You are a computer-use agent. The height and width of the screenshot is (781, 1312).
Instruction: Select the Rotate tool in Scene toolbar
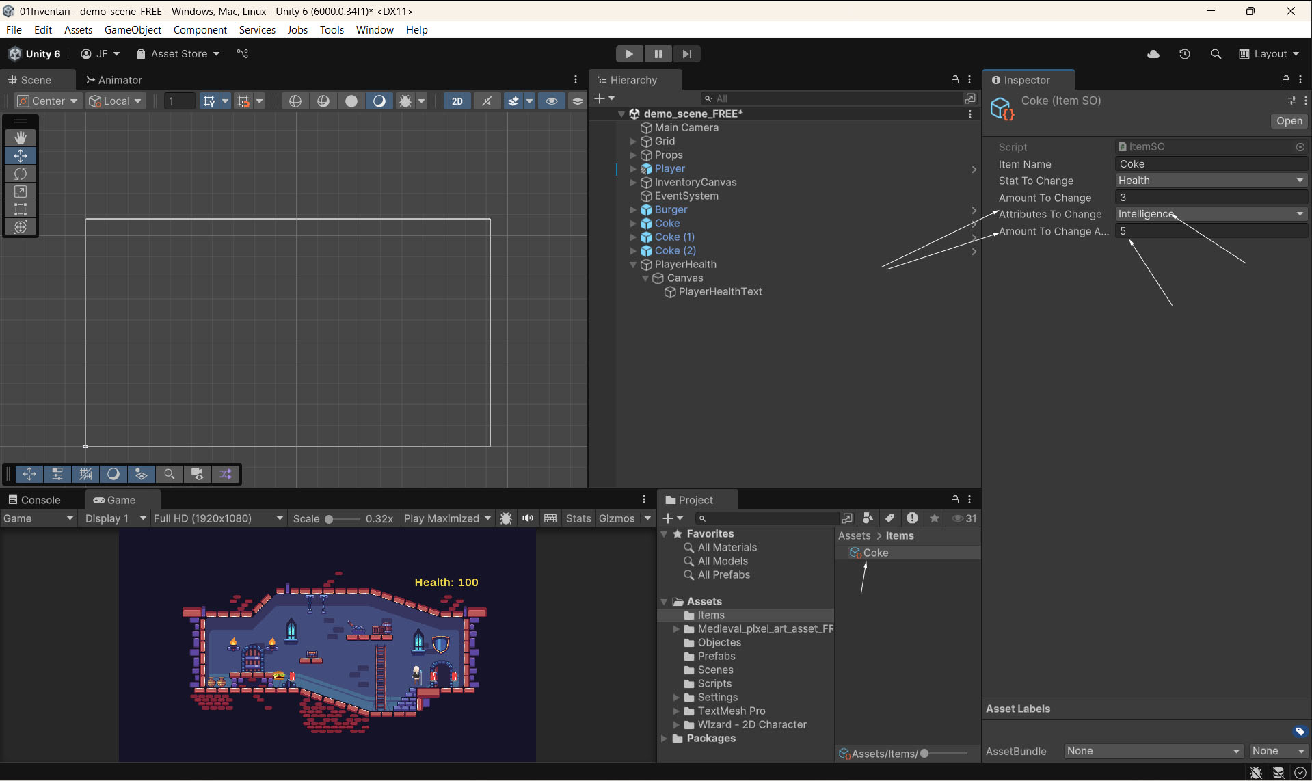(21, 174)
